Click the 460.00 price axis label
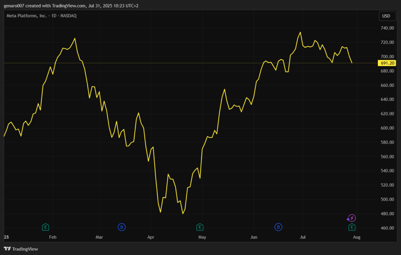The height and width of the screenshot is (255, 401). click(x=387, y=228)
